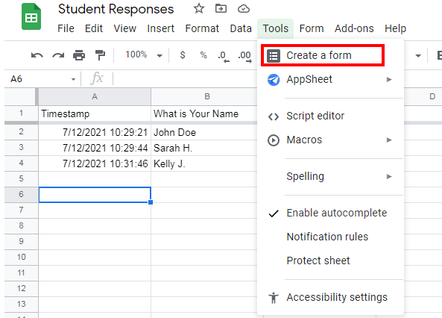Click the move-to-folder icon

[221, 9]
